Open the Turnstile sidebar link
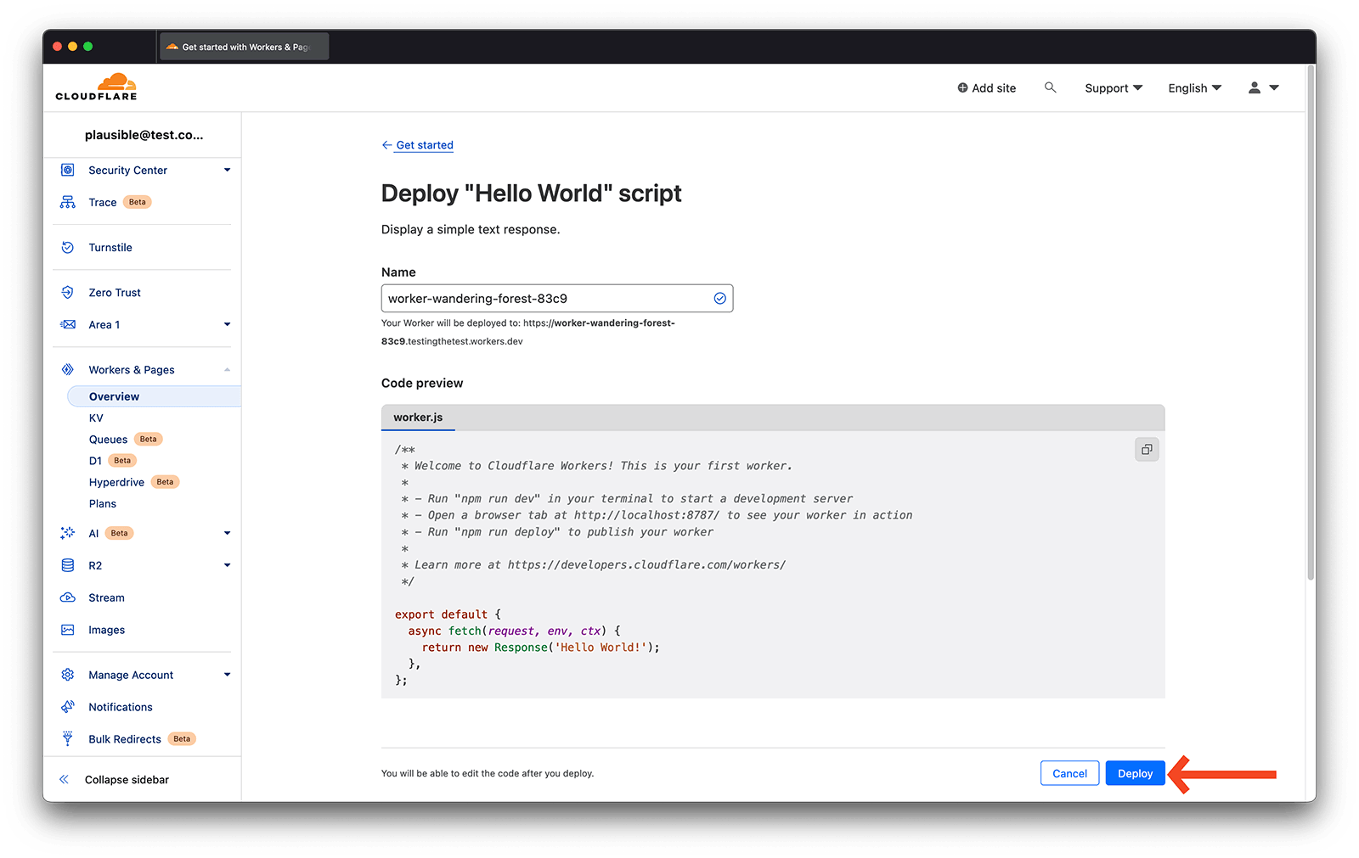Viewport: 1359px width, 858px height. (x=110, y=247)
